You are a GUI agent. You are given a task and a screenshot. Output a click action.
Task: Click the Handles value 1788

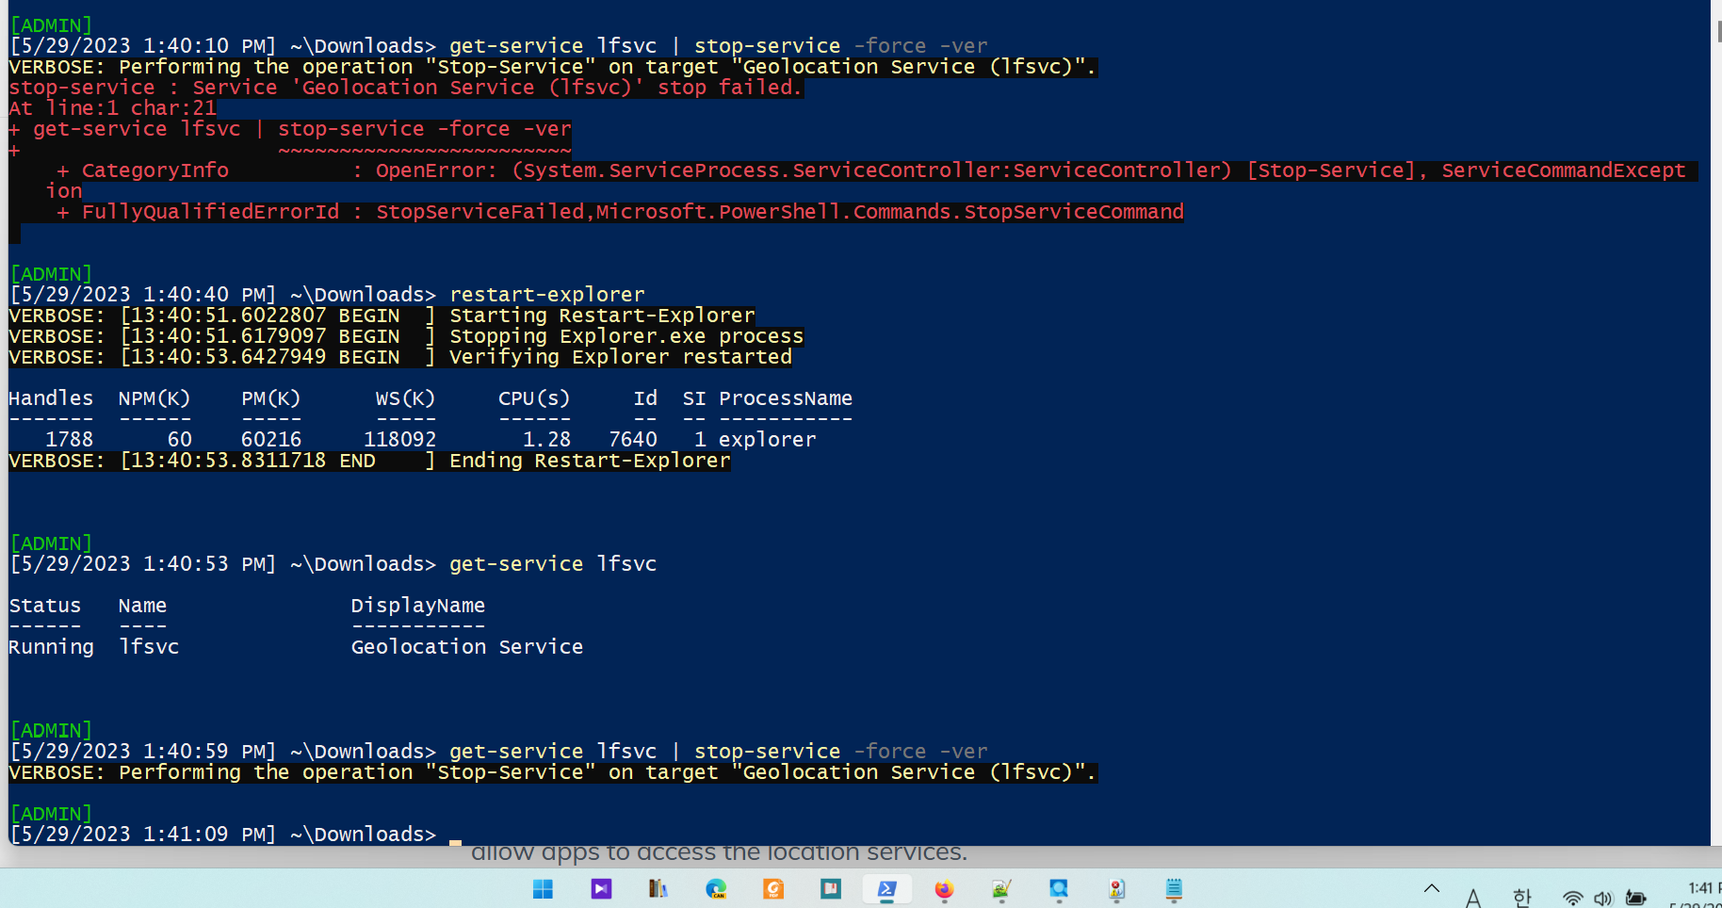70,440
